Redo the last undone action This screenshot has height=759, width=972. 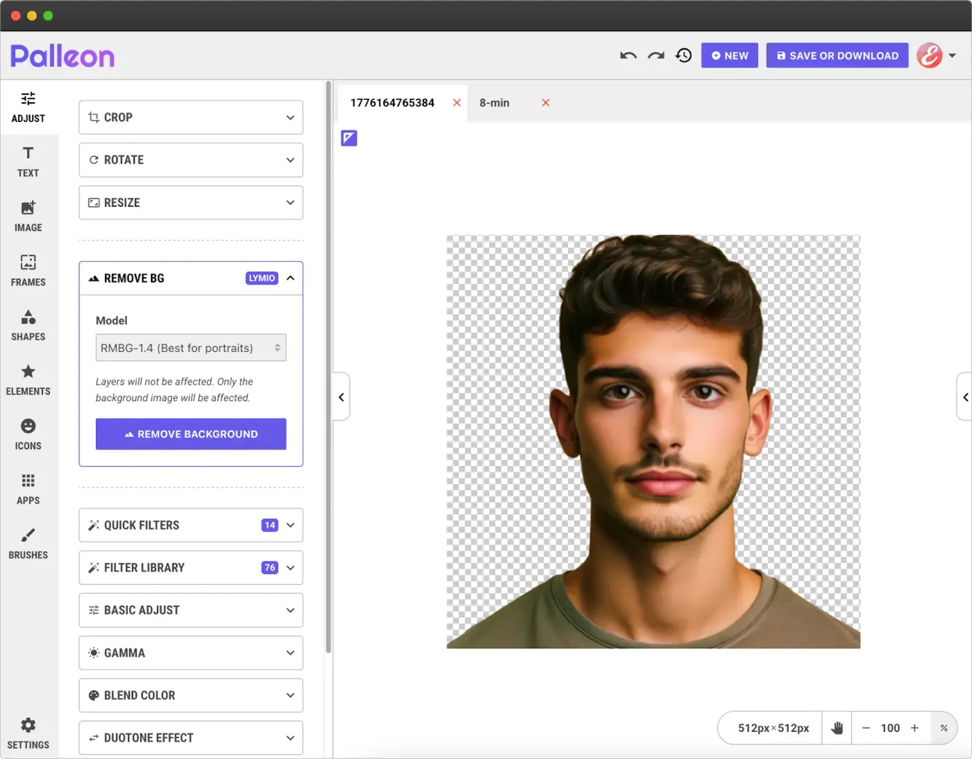656,55
